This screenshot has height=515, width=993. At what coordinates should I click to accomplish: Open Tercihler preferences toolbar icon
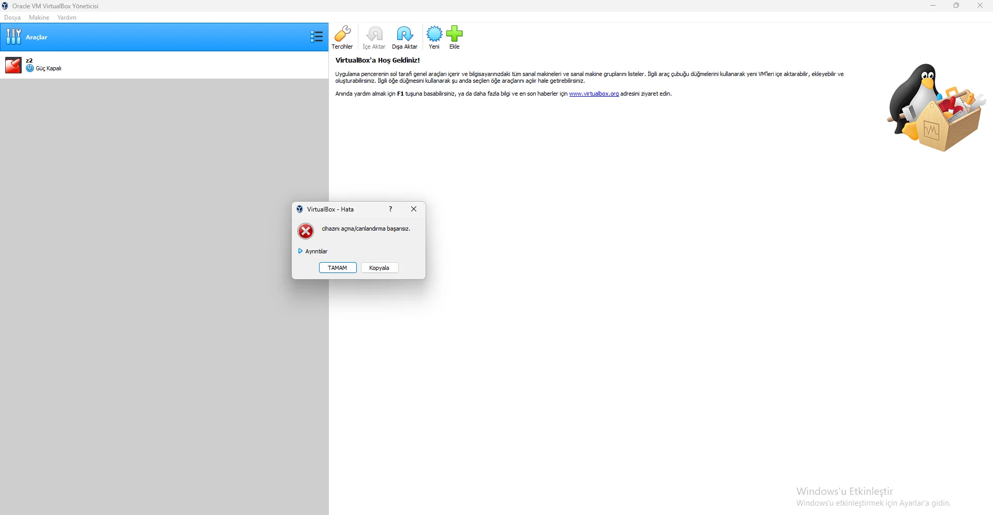click(342, 37)
